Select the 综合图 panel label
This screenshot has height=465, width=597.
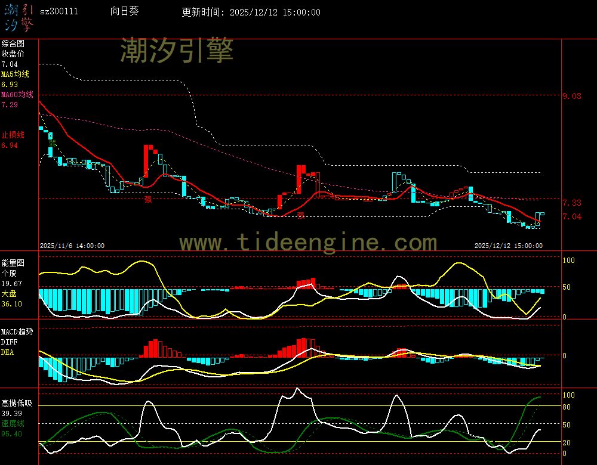[13, 44]
